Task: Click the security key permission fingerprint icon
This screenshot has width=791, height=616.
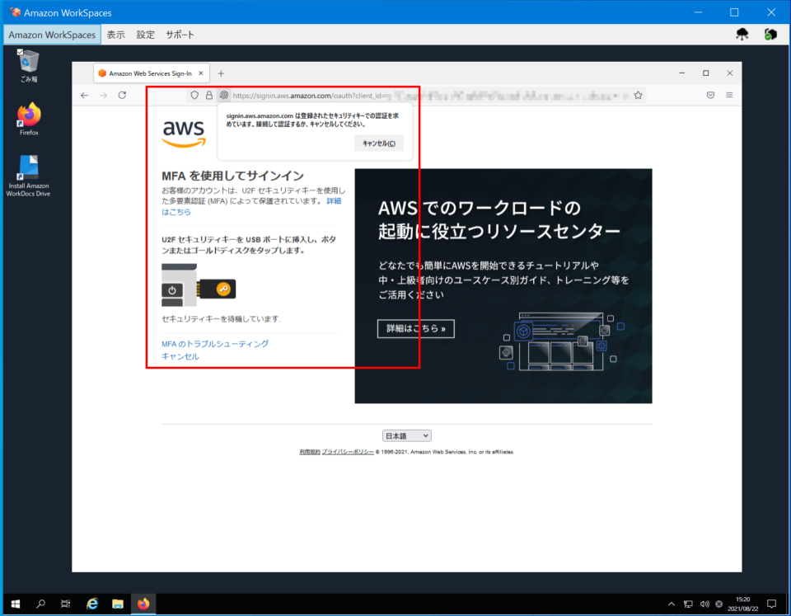Action: click(x=222, y=95)
